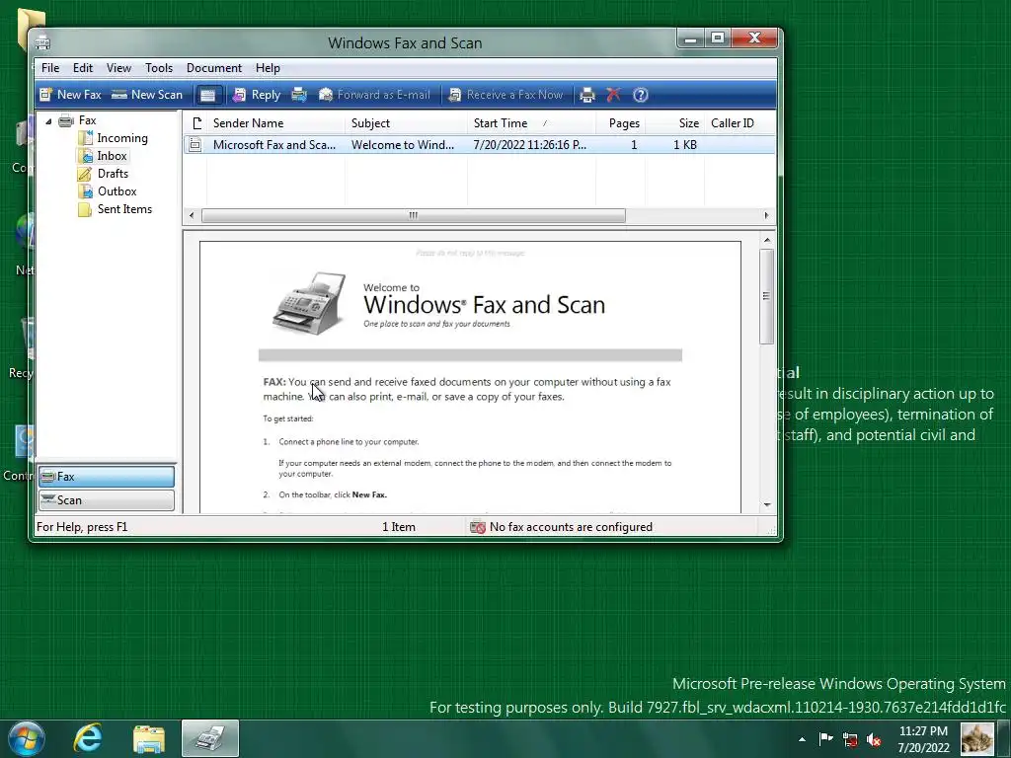The width and height of the screenshot is (1011, 758).
Task: Click the user picture tile on the taskbar
Action: (x=976, y=738)
